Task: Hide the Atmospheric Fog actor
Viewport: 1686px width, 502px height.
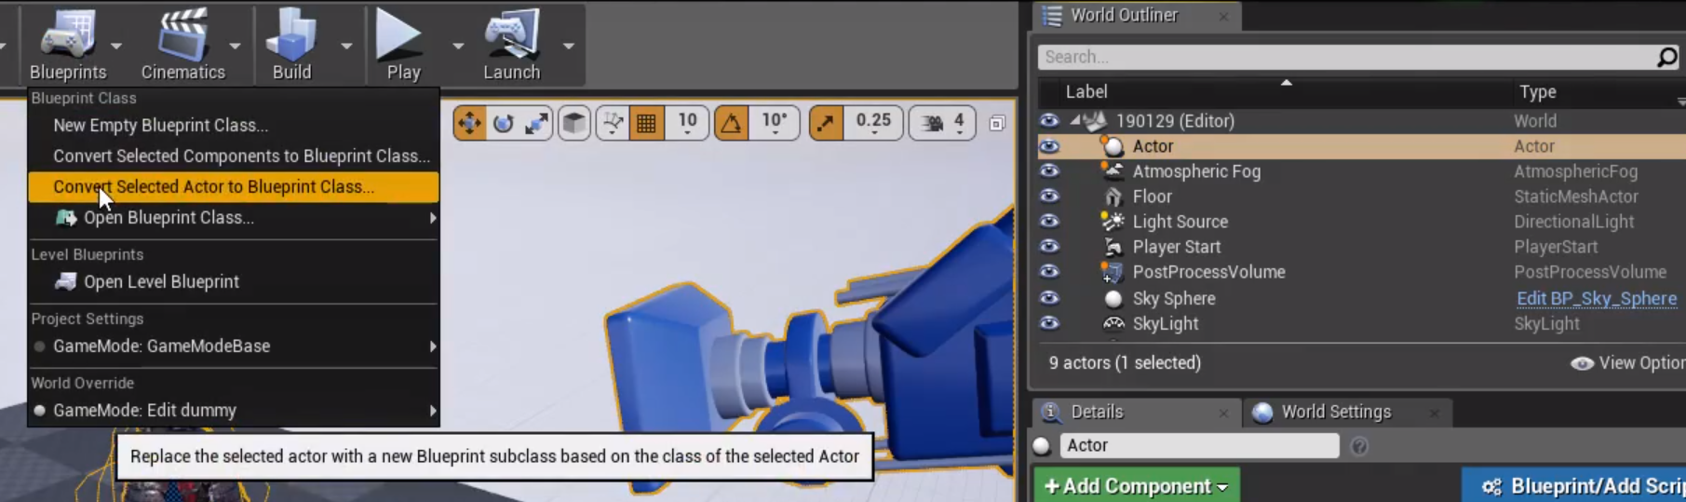Action: (x=1049, y=171)
